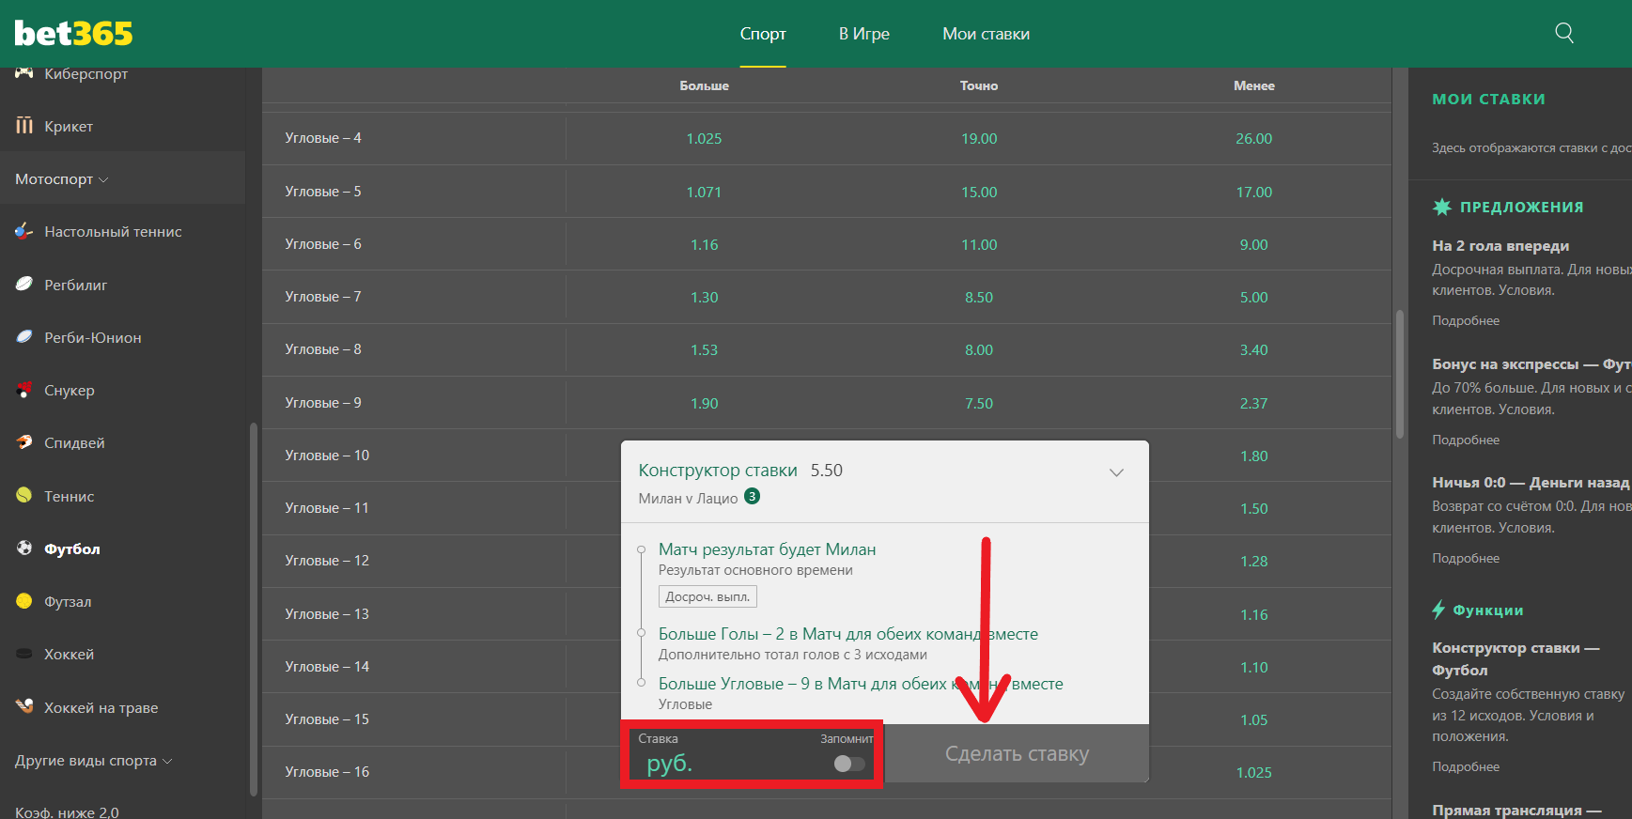1632x819 pixels.
Task: Select odds 15.00 for Угловые – 5 Точно
Action: 979,192
